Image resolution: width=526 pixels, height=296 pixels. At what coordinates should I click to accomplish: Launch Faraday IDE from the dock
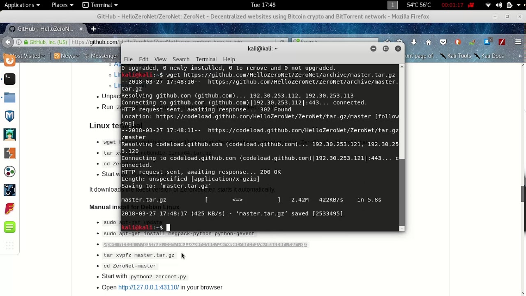click(x=10, y=208)
